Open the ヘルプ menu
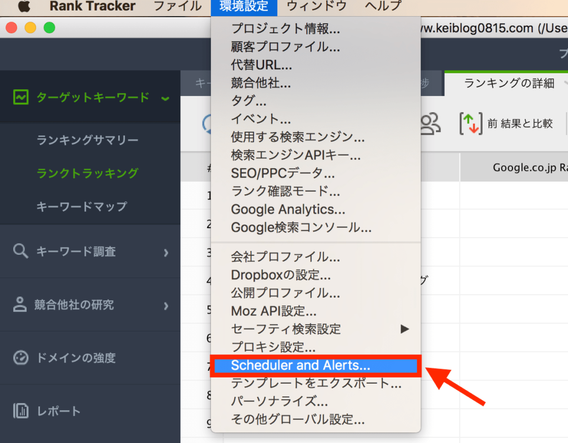The height and width of the screenshot is (443, 568). click(383, 6)
